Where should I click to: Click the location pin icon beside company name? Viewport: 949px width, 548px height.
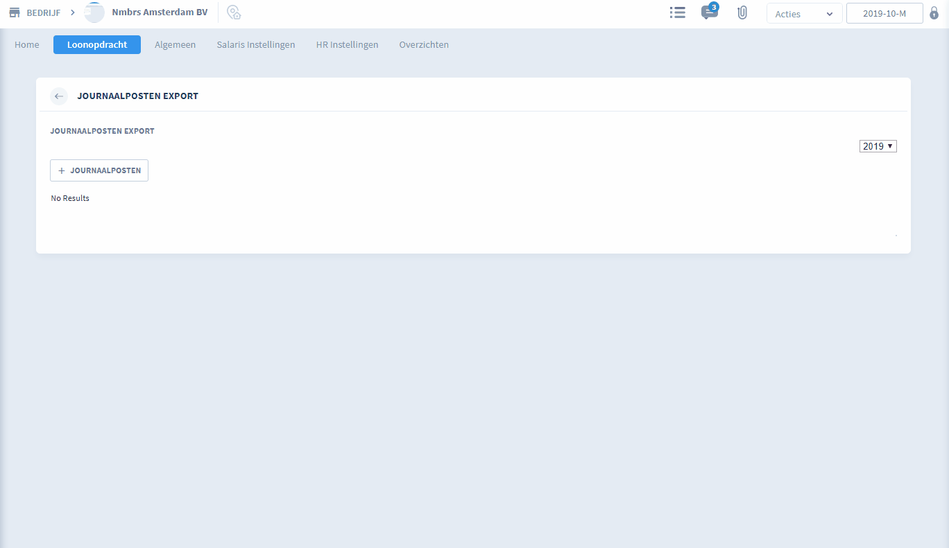(x=234, y=12)
